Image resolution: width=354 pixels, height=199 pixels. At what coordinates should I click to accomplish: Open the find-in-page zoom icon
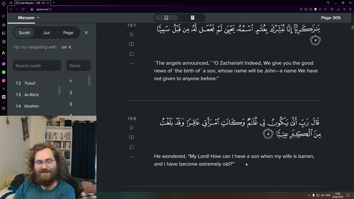point(301,9)
